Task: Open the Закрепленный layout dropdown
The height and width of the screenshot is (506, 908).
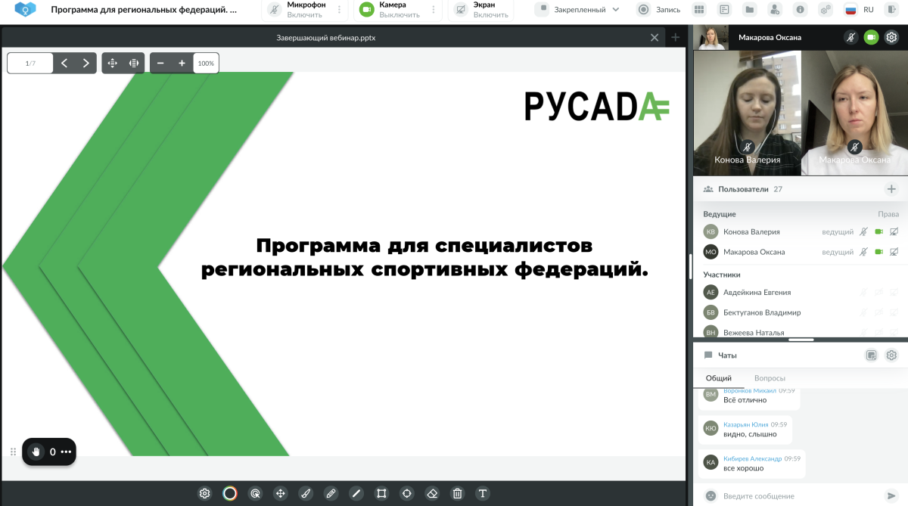Action: (577, 10)
